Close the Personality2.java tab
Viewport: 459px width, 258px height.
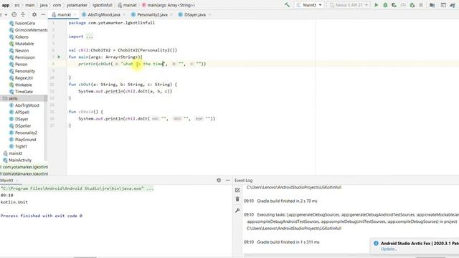click(x=171, y=14)
